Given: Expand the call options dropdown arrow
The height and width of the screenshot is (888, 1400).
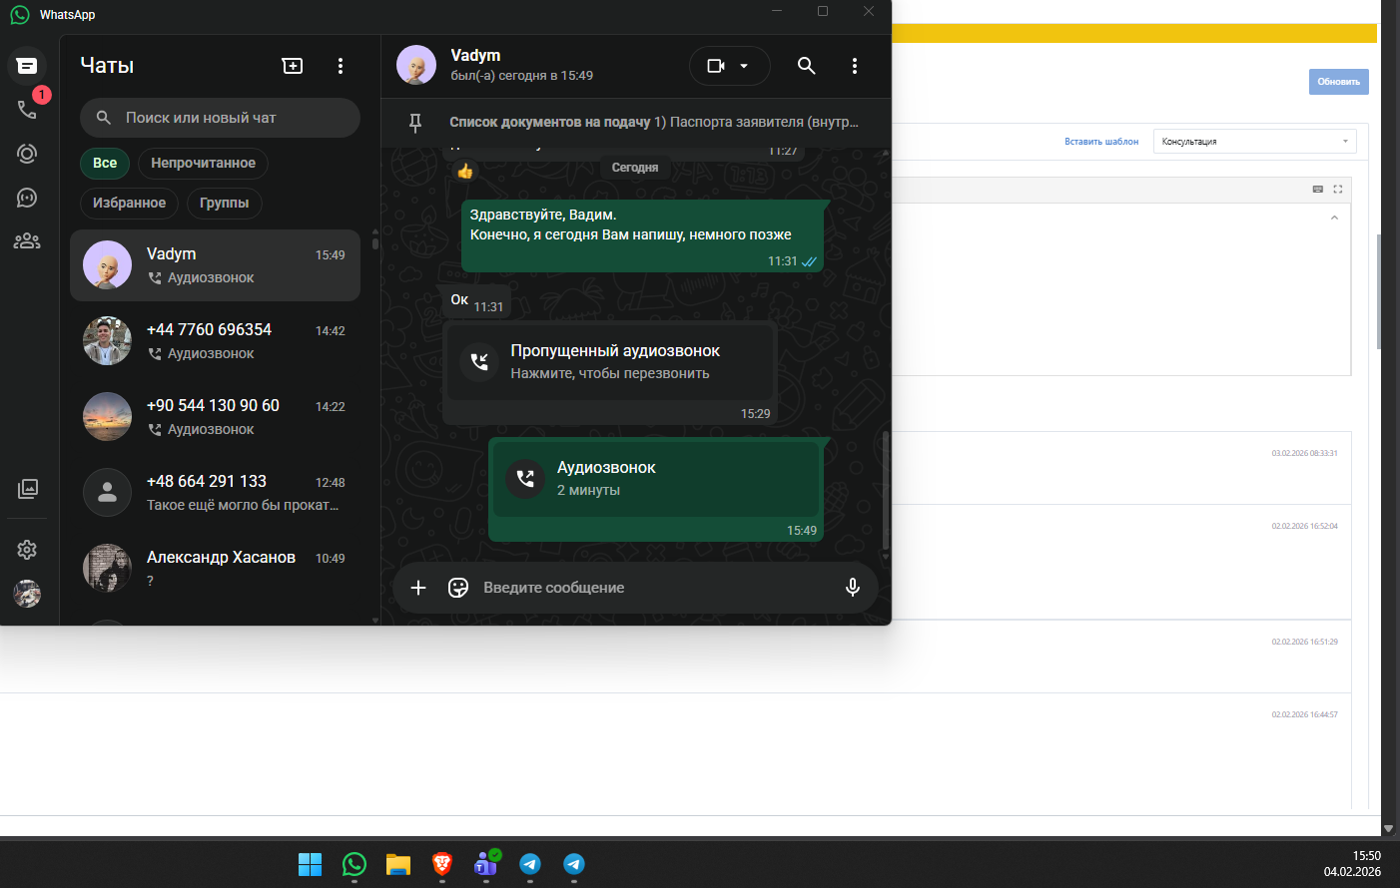Looking at the screenshot, I should coord(744,66).
